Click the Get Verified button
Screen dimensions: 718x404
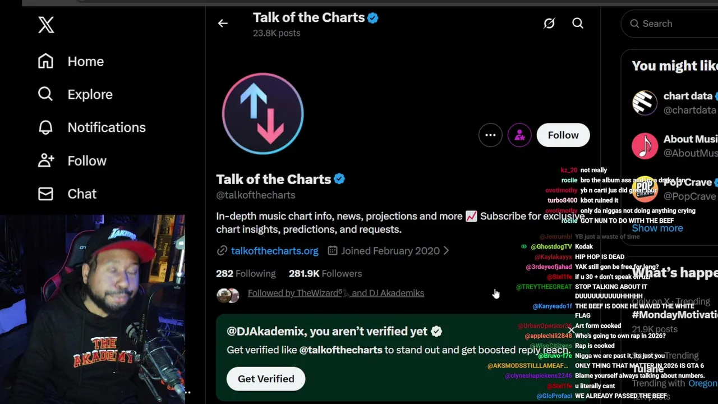point(266,379)
